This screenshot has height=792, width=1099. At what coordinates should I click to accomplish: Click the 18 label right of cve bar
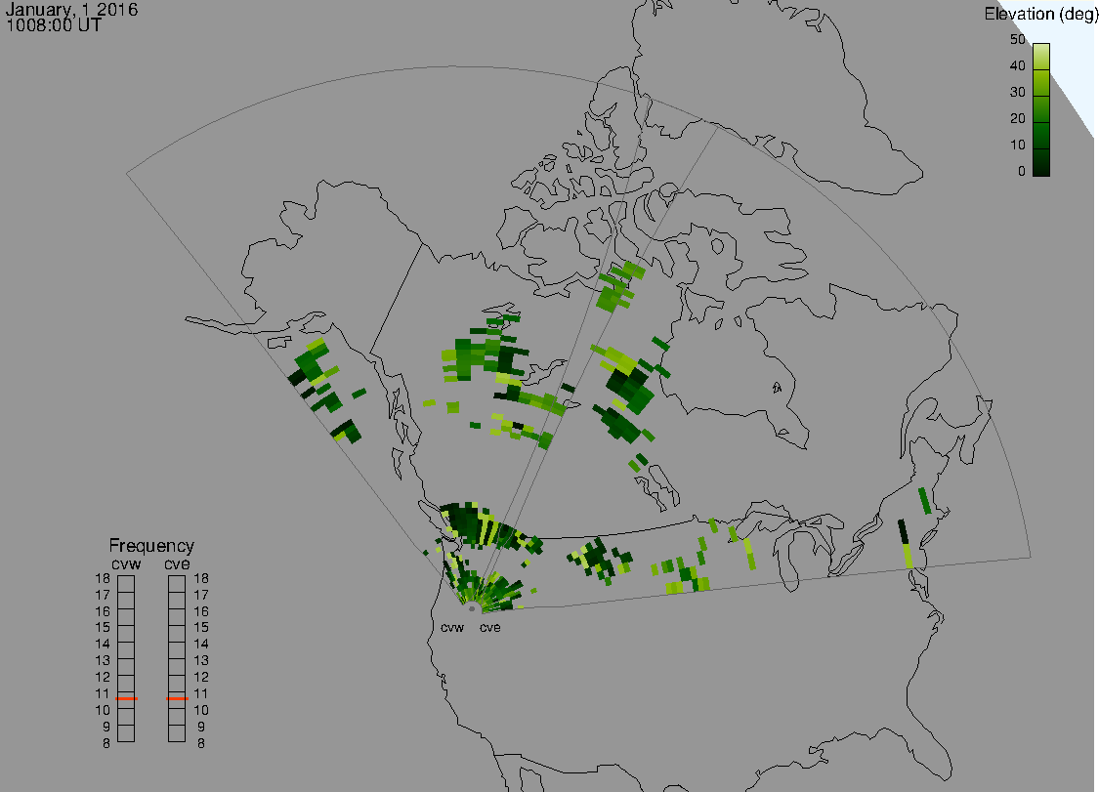(x=201, y=579)
